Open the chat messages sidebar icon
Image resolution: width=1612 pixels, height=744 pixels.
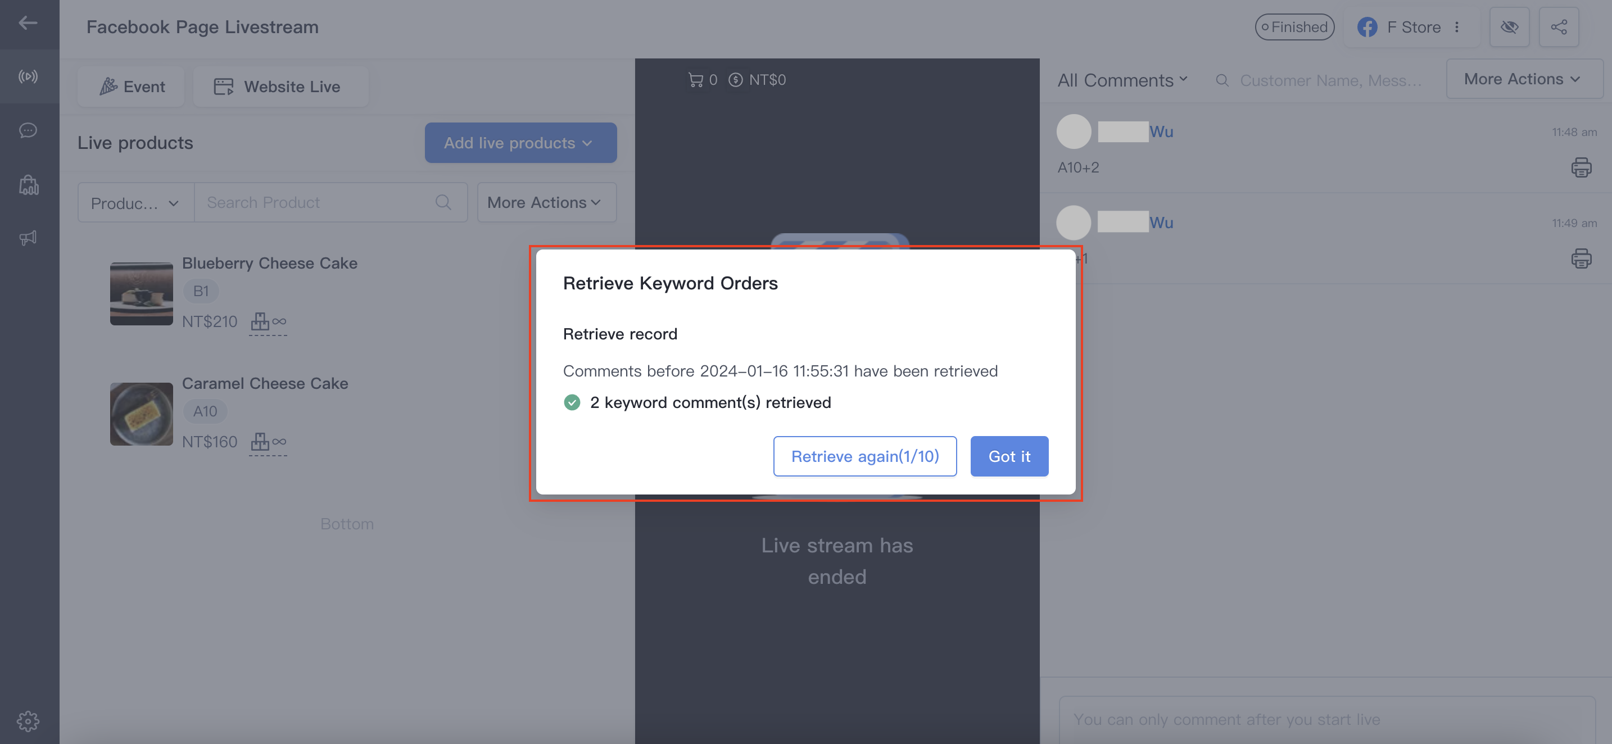(x=28, y=130)
